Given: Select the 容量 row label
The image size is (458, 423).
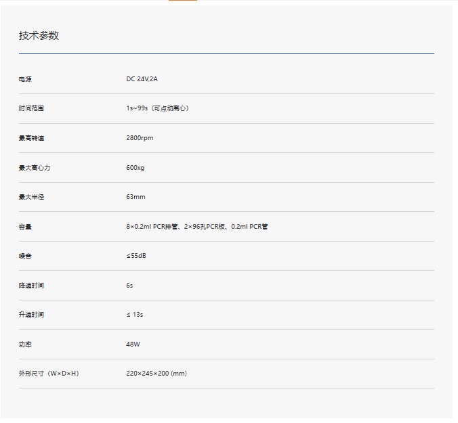Looking at the screenshot, I should coord(25,227).
